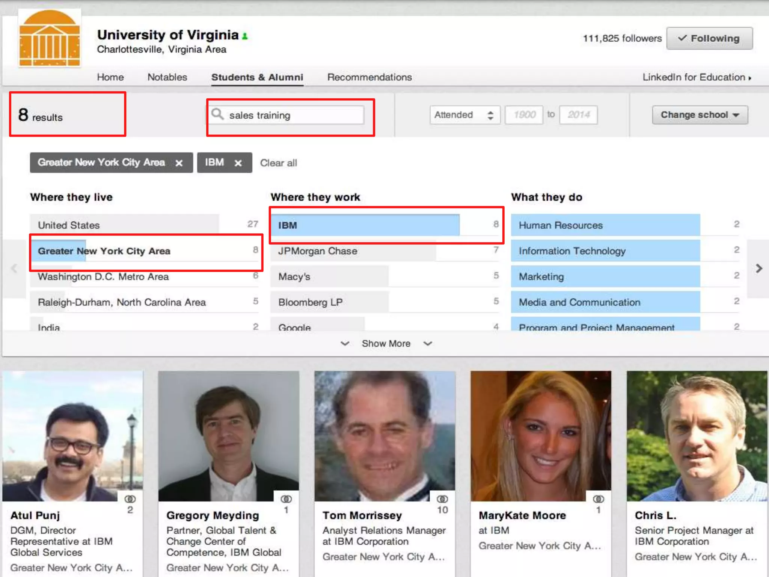Click the previous arrow on facets carousel
The height and width of the screenshot is (577, 769).
14,268
